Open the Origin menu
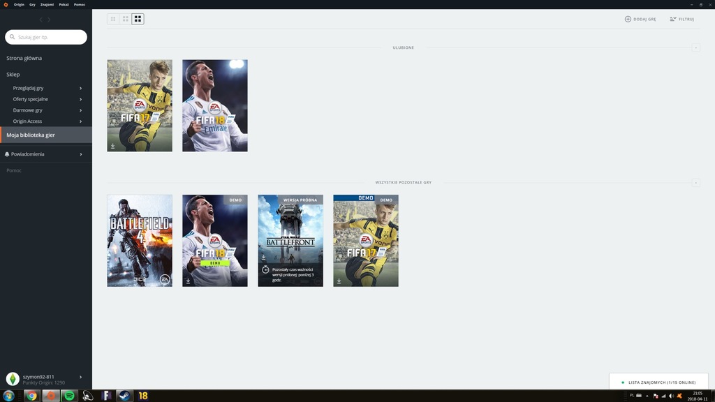715x402 pixels. [19, 5]
